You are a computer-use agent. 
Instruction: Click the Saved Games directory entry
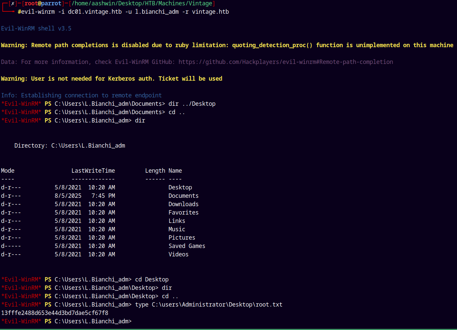187,246
